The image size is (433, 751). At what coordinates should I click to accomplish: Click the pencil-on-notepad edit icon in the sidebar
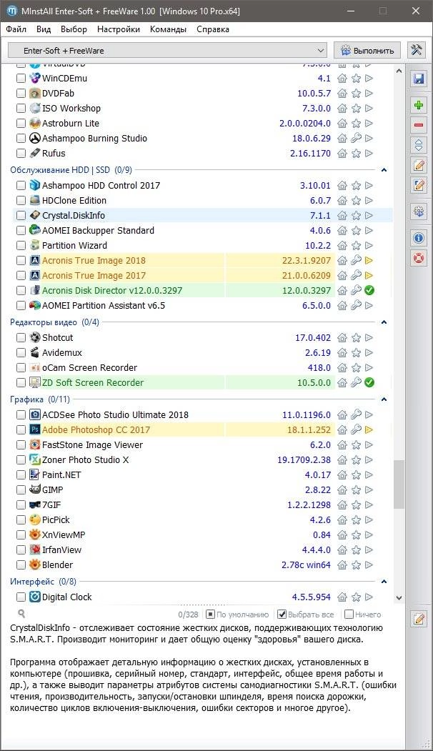[x=419, y=165]
